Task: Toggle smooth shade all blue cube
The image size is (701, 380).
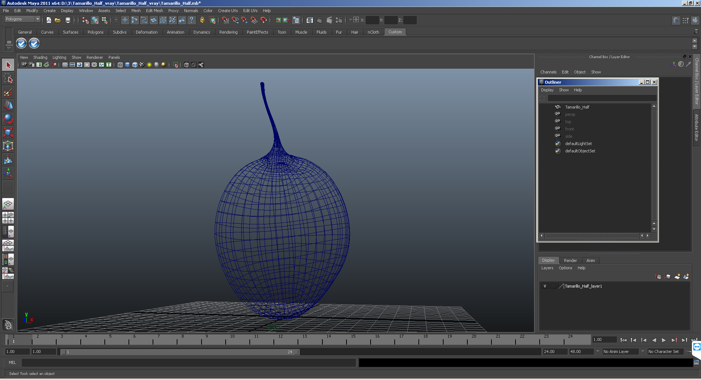Action: pos(127,65)
